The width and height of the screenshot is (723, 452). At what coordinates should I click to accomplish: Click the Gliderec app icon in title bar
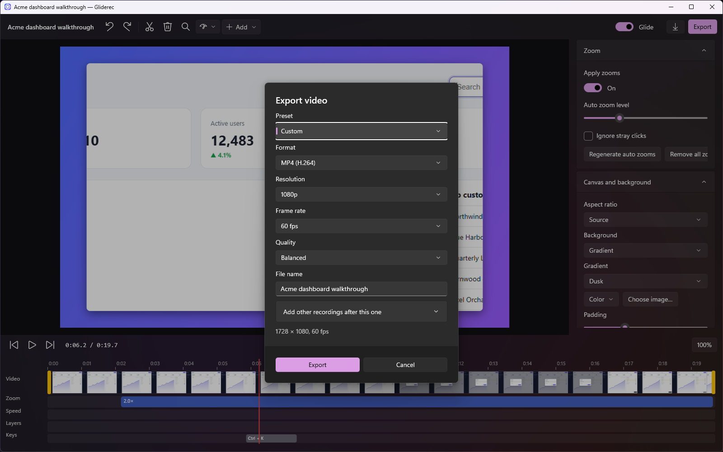click(8, 7)
